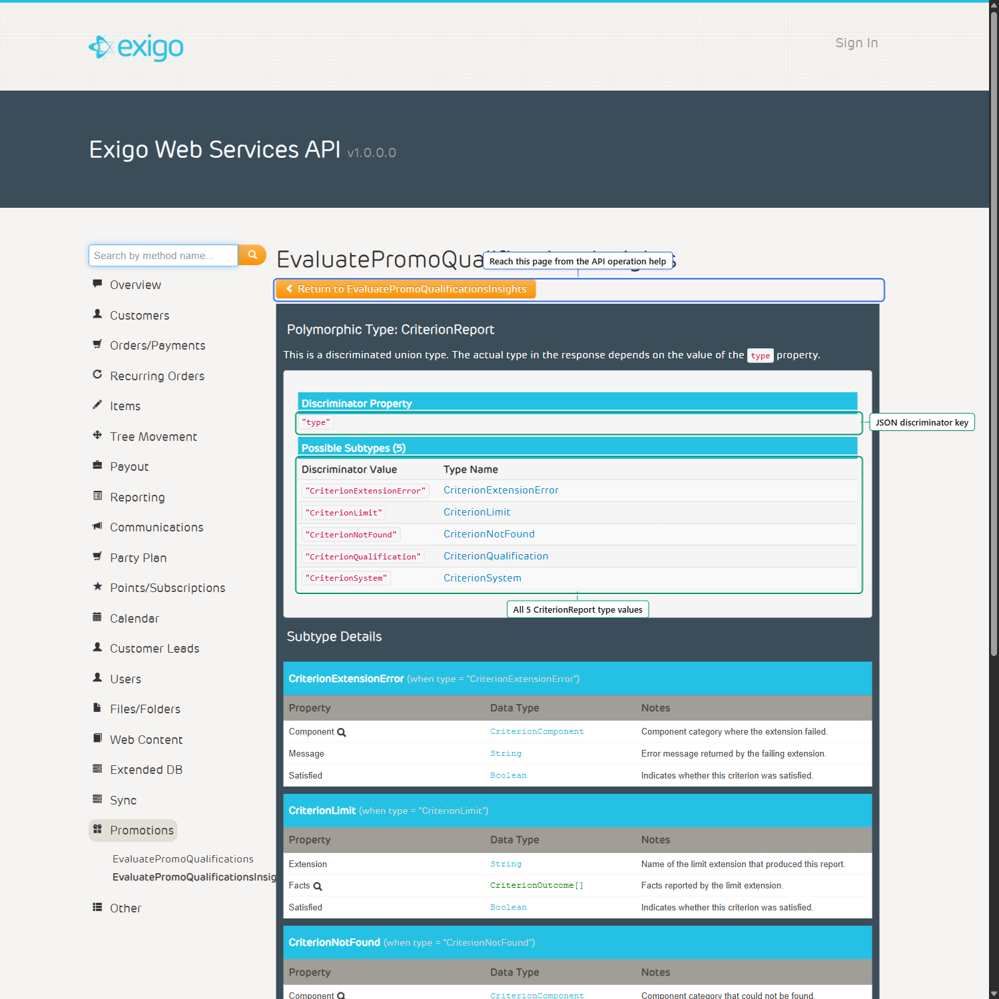The image size is (999, 999).
Task: Open the CriterionQualification type link
Action: pos(496,556)
